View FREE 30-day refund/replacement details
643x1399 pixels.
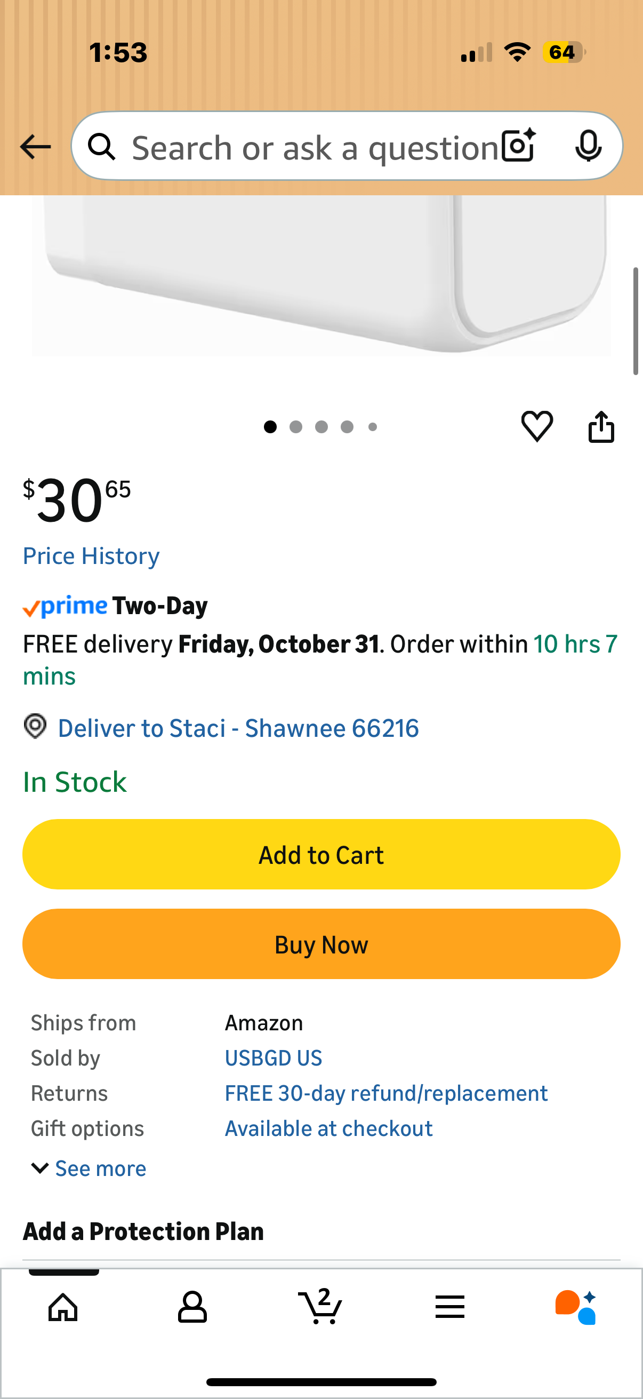coord(386,1093)
